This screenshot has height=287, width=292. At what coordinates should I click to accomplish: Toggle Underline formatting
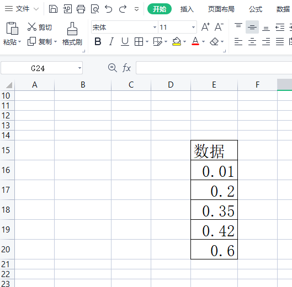tap(125, 41)
